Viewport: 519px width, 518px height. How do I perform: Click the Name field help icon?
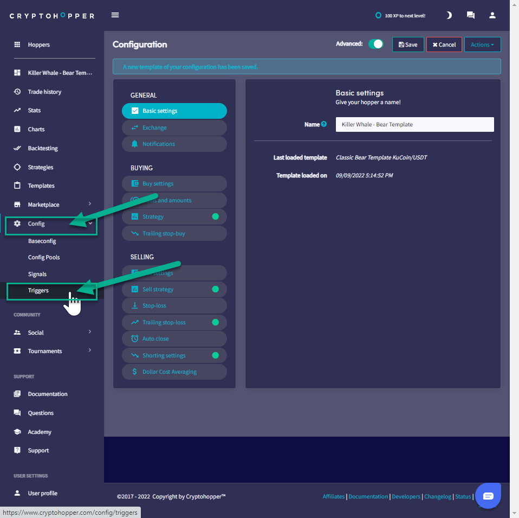(x=324, y=124)
